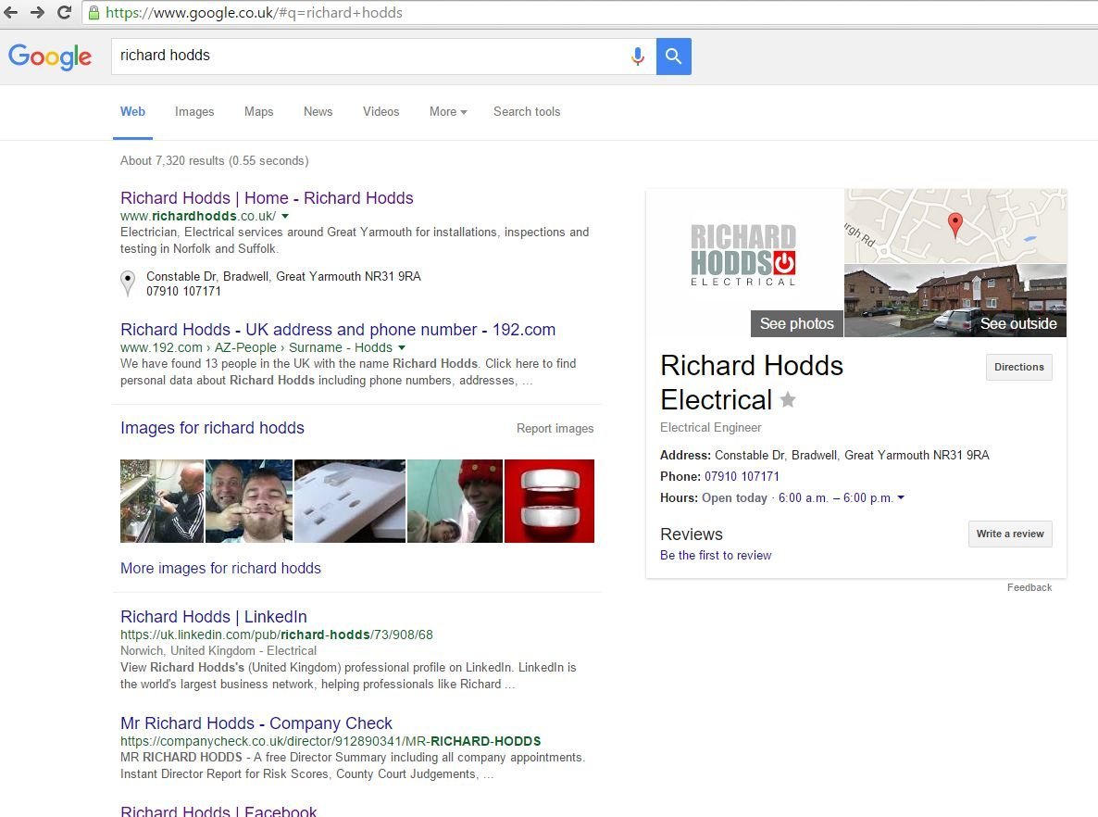1098x817 pixels.
Task: Open the red hat person image
Action: (455, 501)
